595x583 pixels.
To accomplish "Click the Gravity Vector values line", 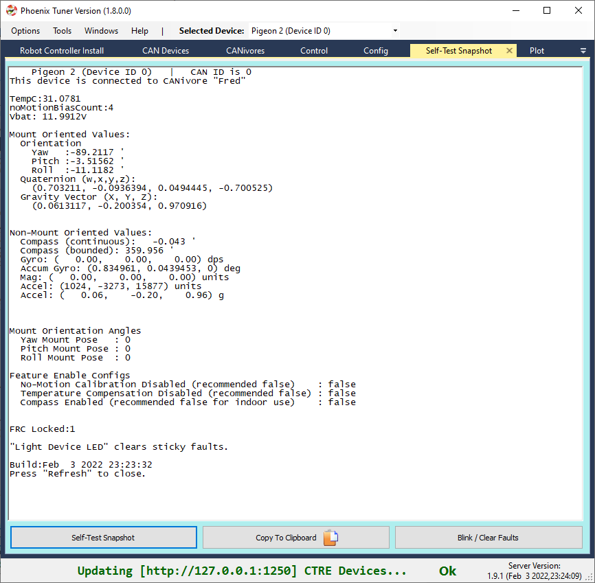I will pyautogui.click(x=119, y=205).
